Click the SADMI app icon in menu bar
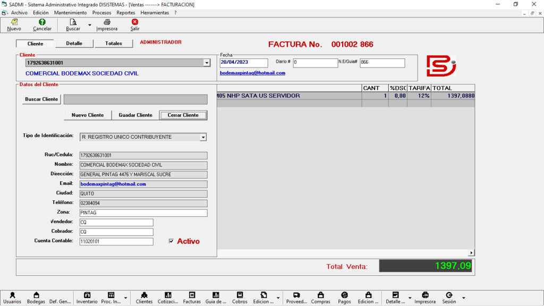This screenshot has height=306, width=544. point(4,13)
